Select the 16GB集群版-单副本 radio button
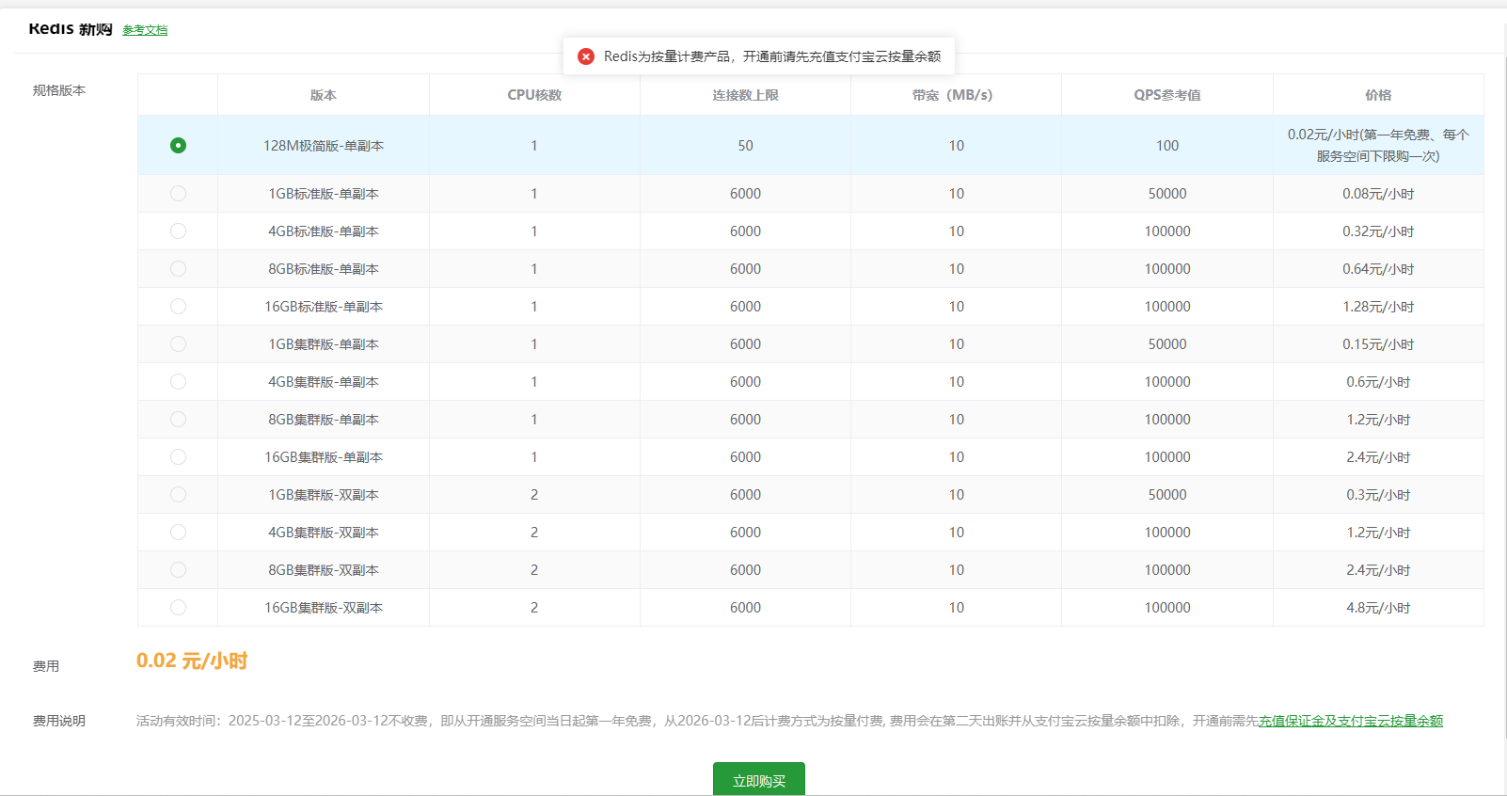Viewport: 1507px width, 796px height. (178, 456)
